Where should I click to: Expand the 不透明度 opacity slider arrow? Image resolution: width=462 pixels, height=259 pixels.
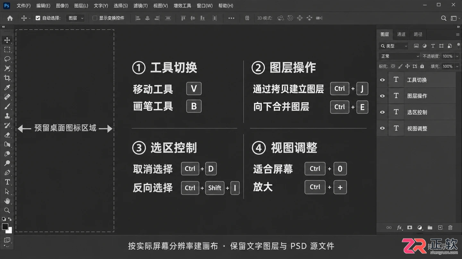click(457, 56)
